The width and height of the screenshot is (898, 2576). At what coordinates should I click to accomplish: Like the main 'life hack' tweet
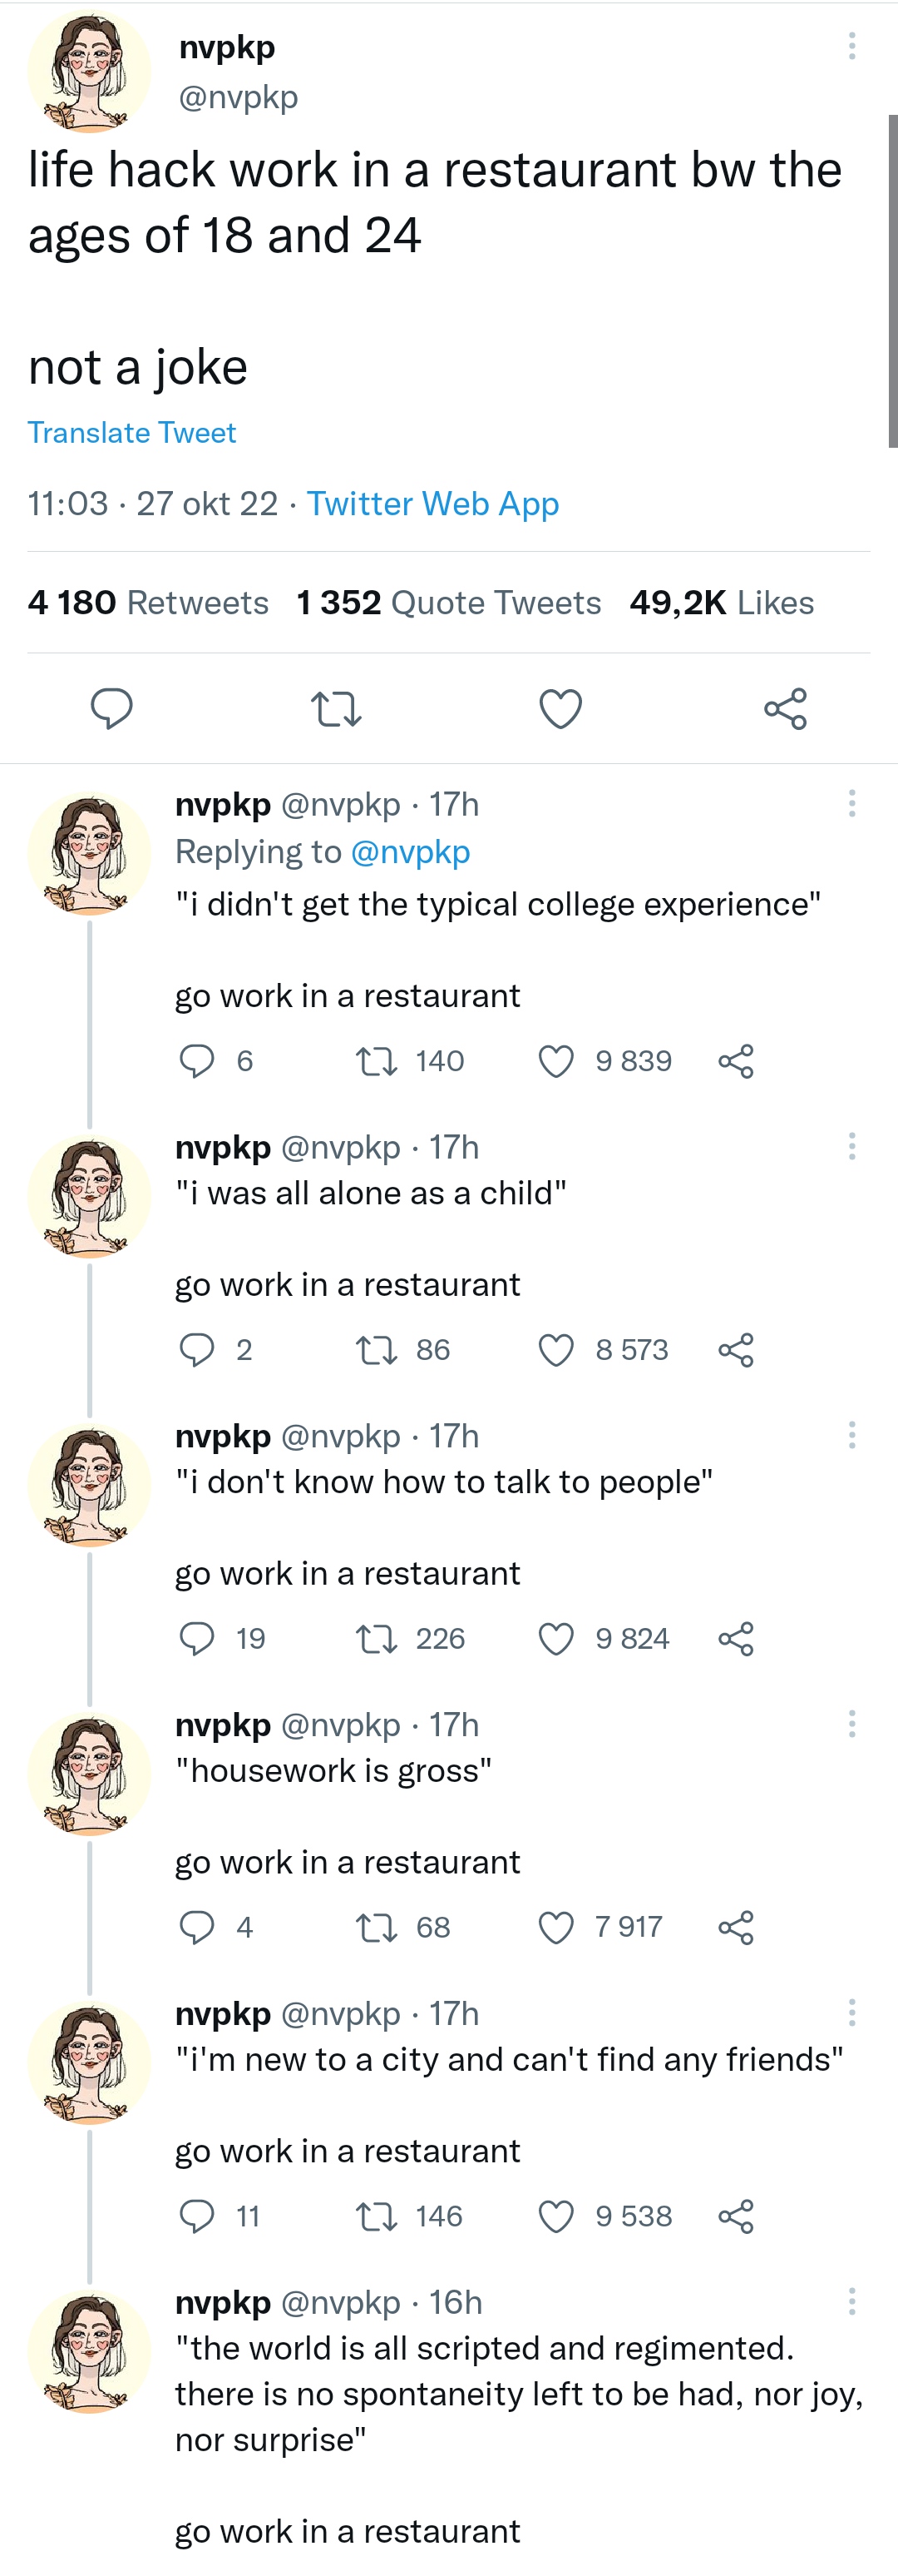560,709
